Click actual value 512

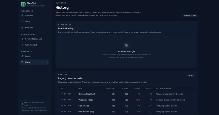click(x=126, y=100)
